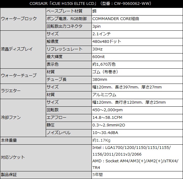Click the チューブ長 label

click(56, 79)
